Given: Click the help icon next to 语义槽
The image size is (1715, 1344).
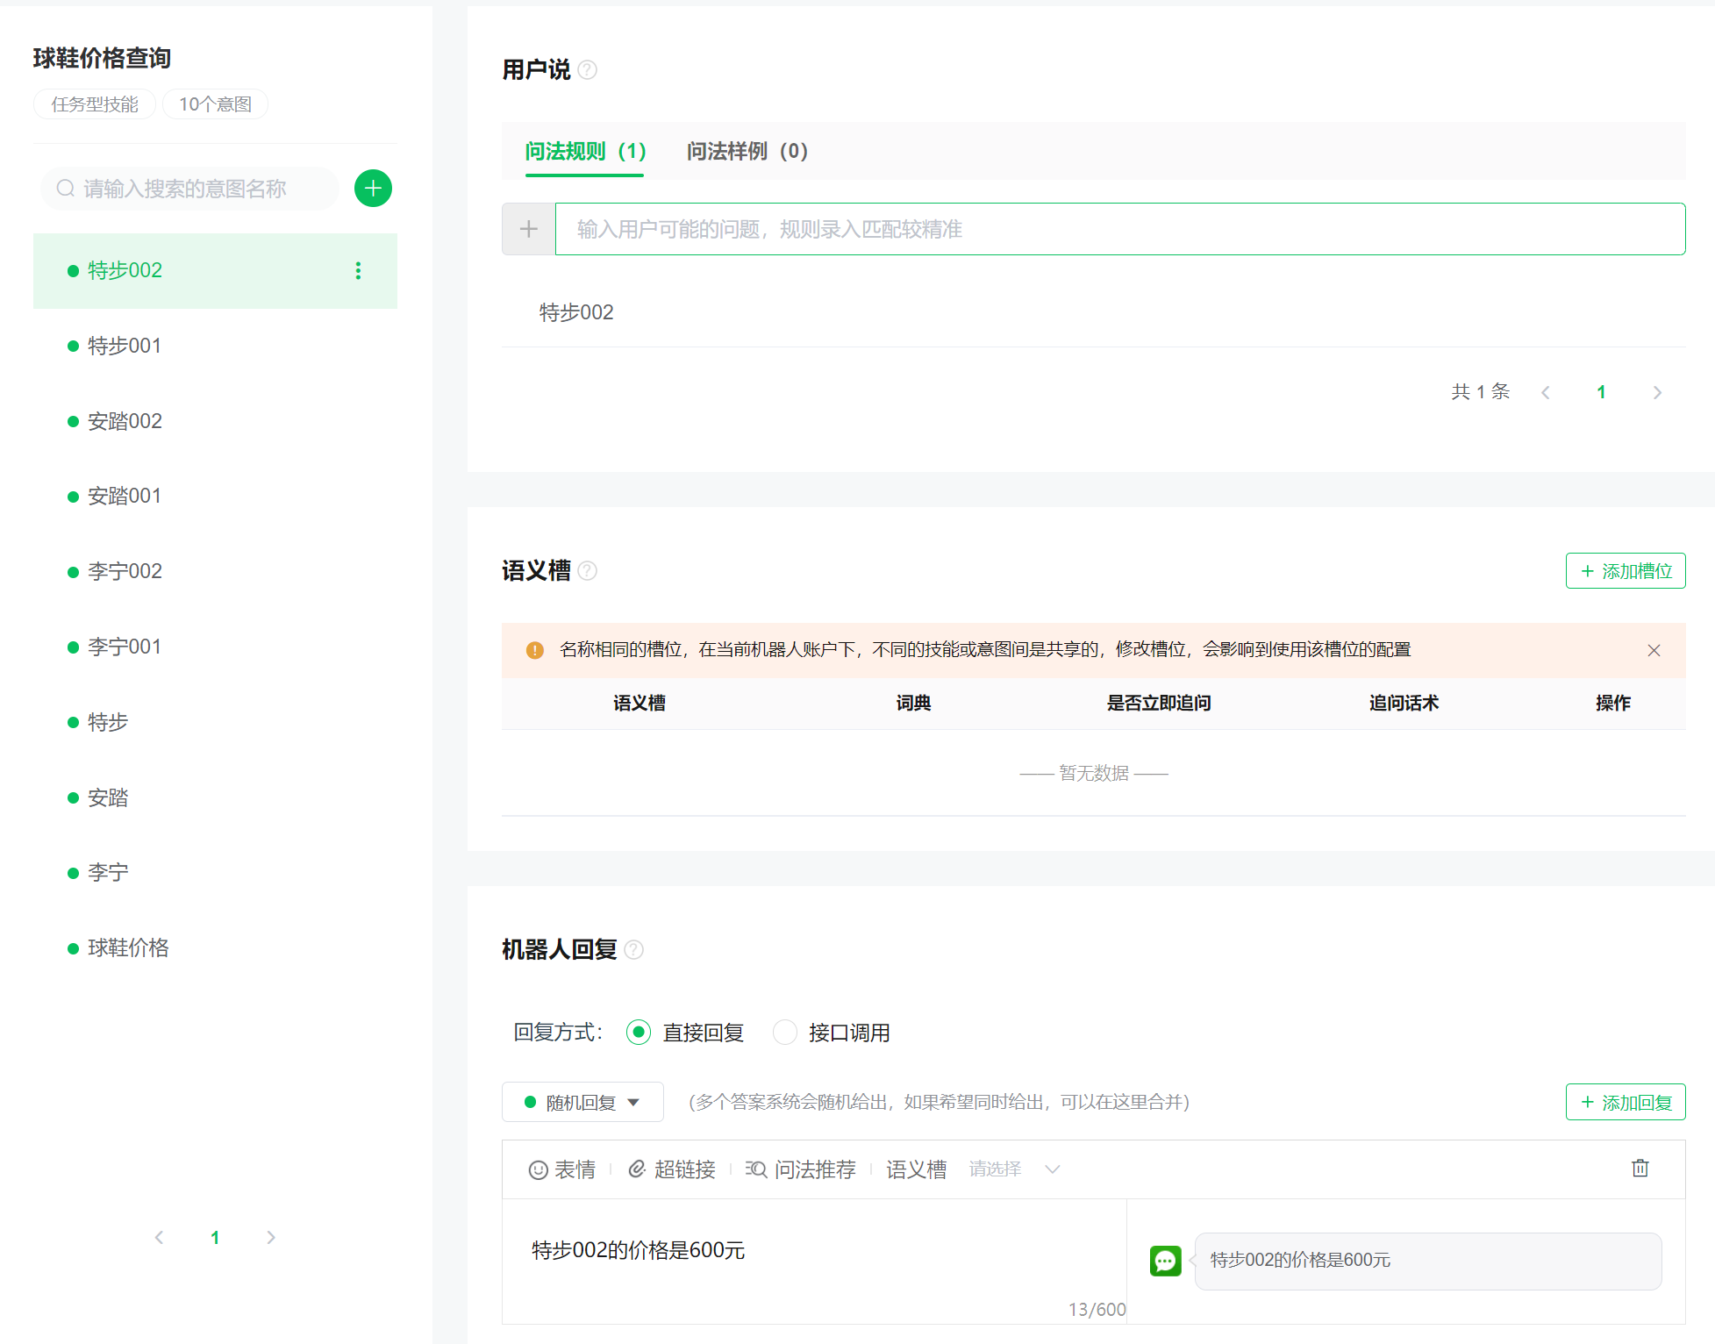Looking at the screenshot, I should click(588, 571).
